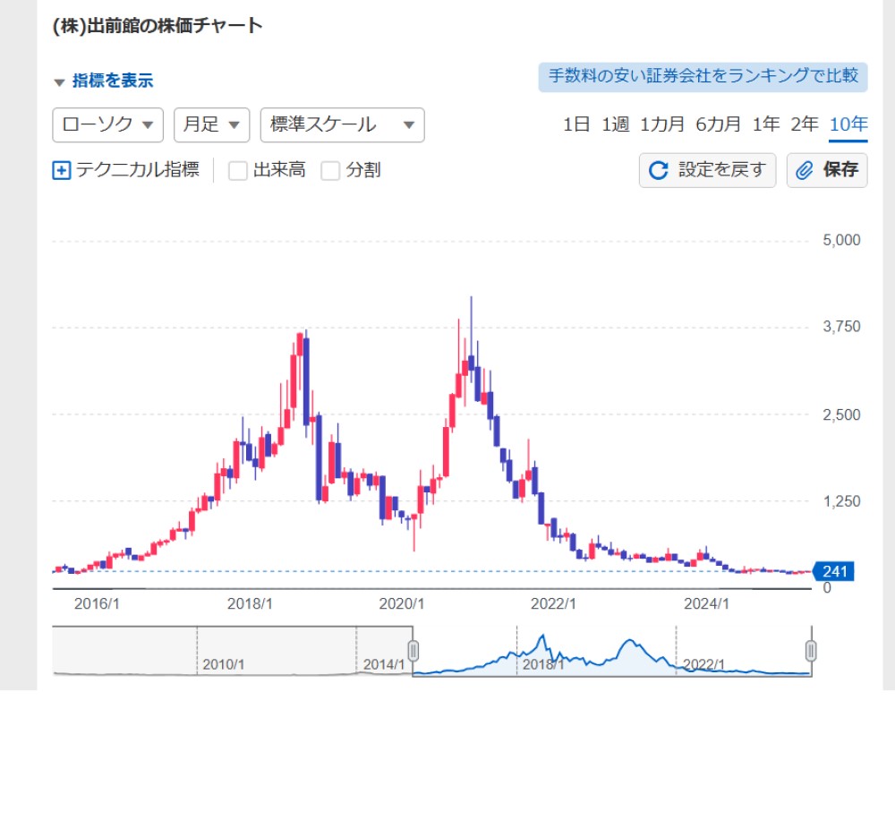895x820 pixels.
Task: Click the refresh icon on 設定を戻す
Action: pyautogui.click(x=658, y=170)
